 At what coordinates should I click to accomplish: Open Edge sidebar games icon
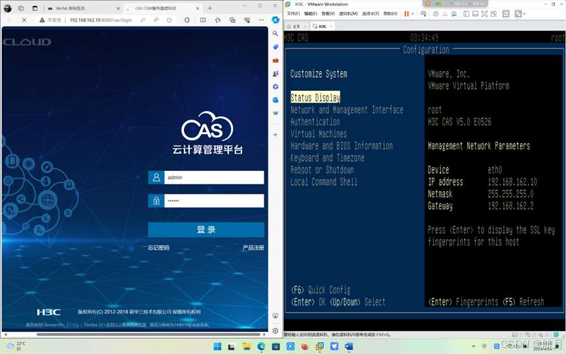pyautogui.click(x=275, y=74)
